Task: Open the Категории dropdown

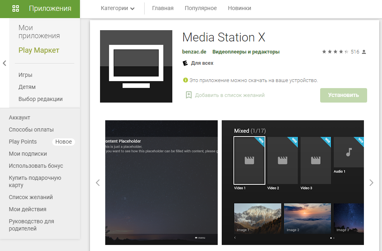Action: 117,8
